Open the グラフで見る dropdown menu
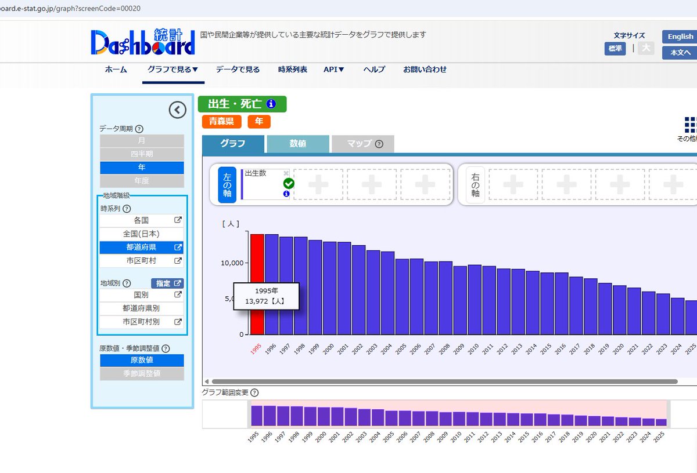The height and width of the screenshot is (473, 697). click(173, 70)
